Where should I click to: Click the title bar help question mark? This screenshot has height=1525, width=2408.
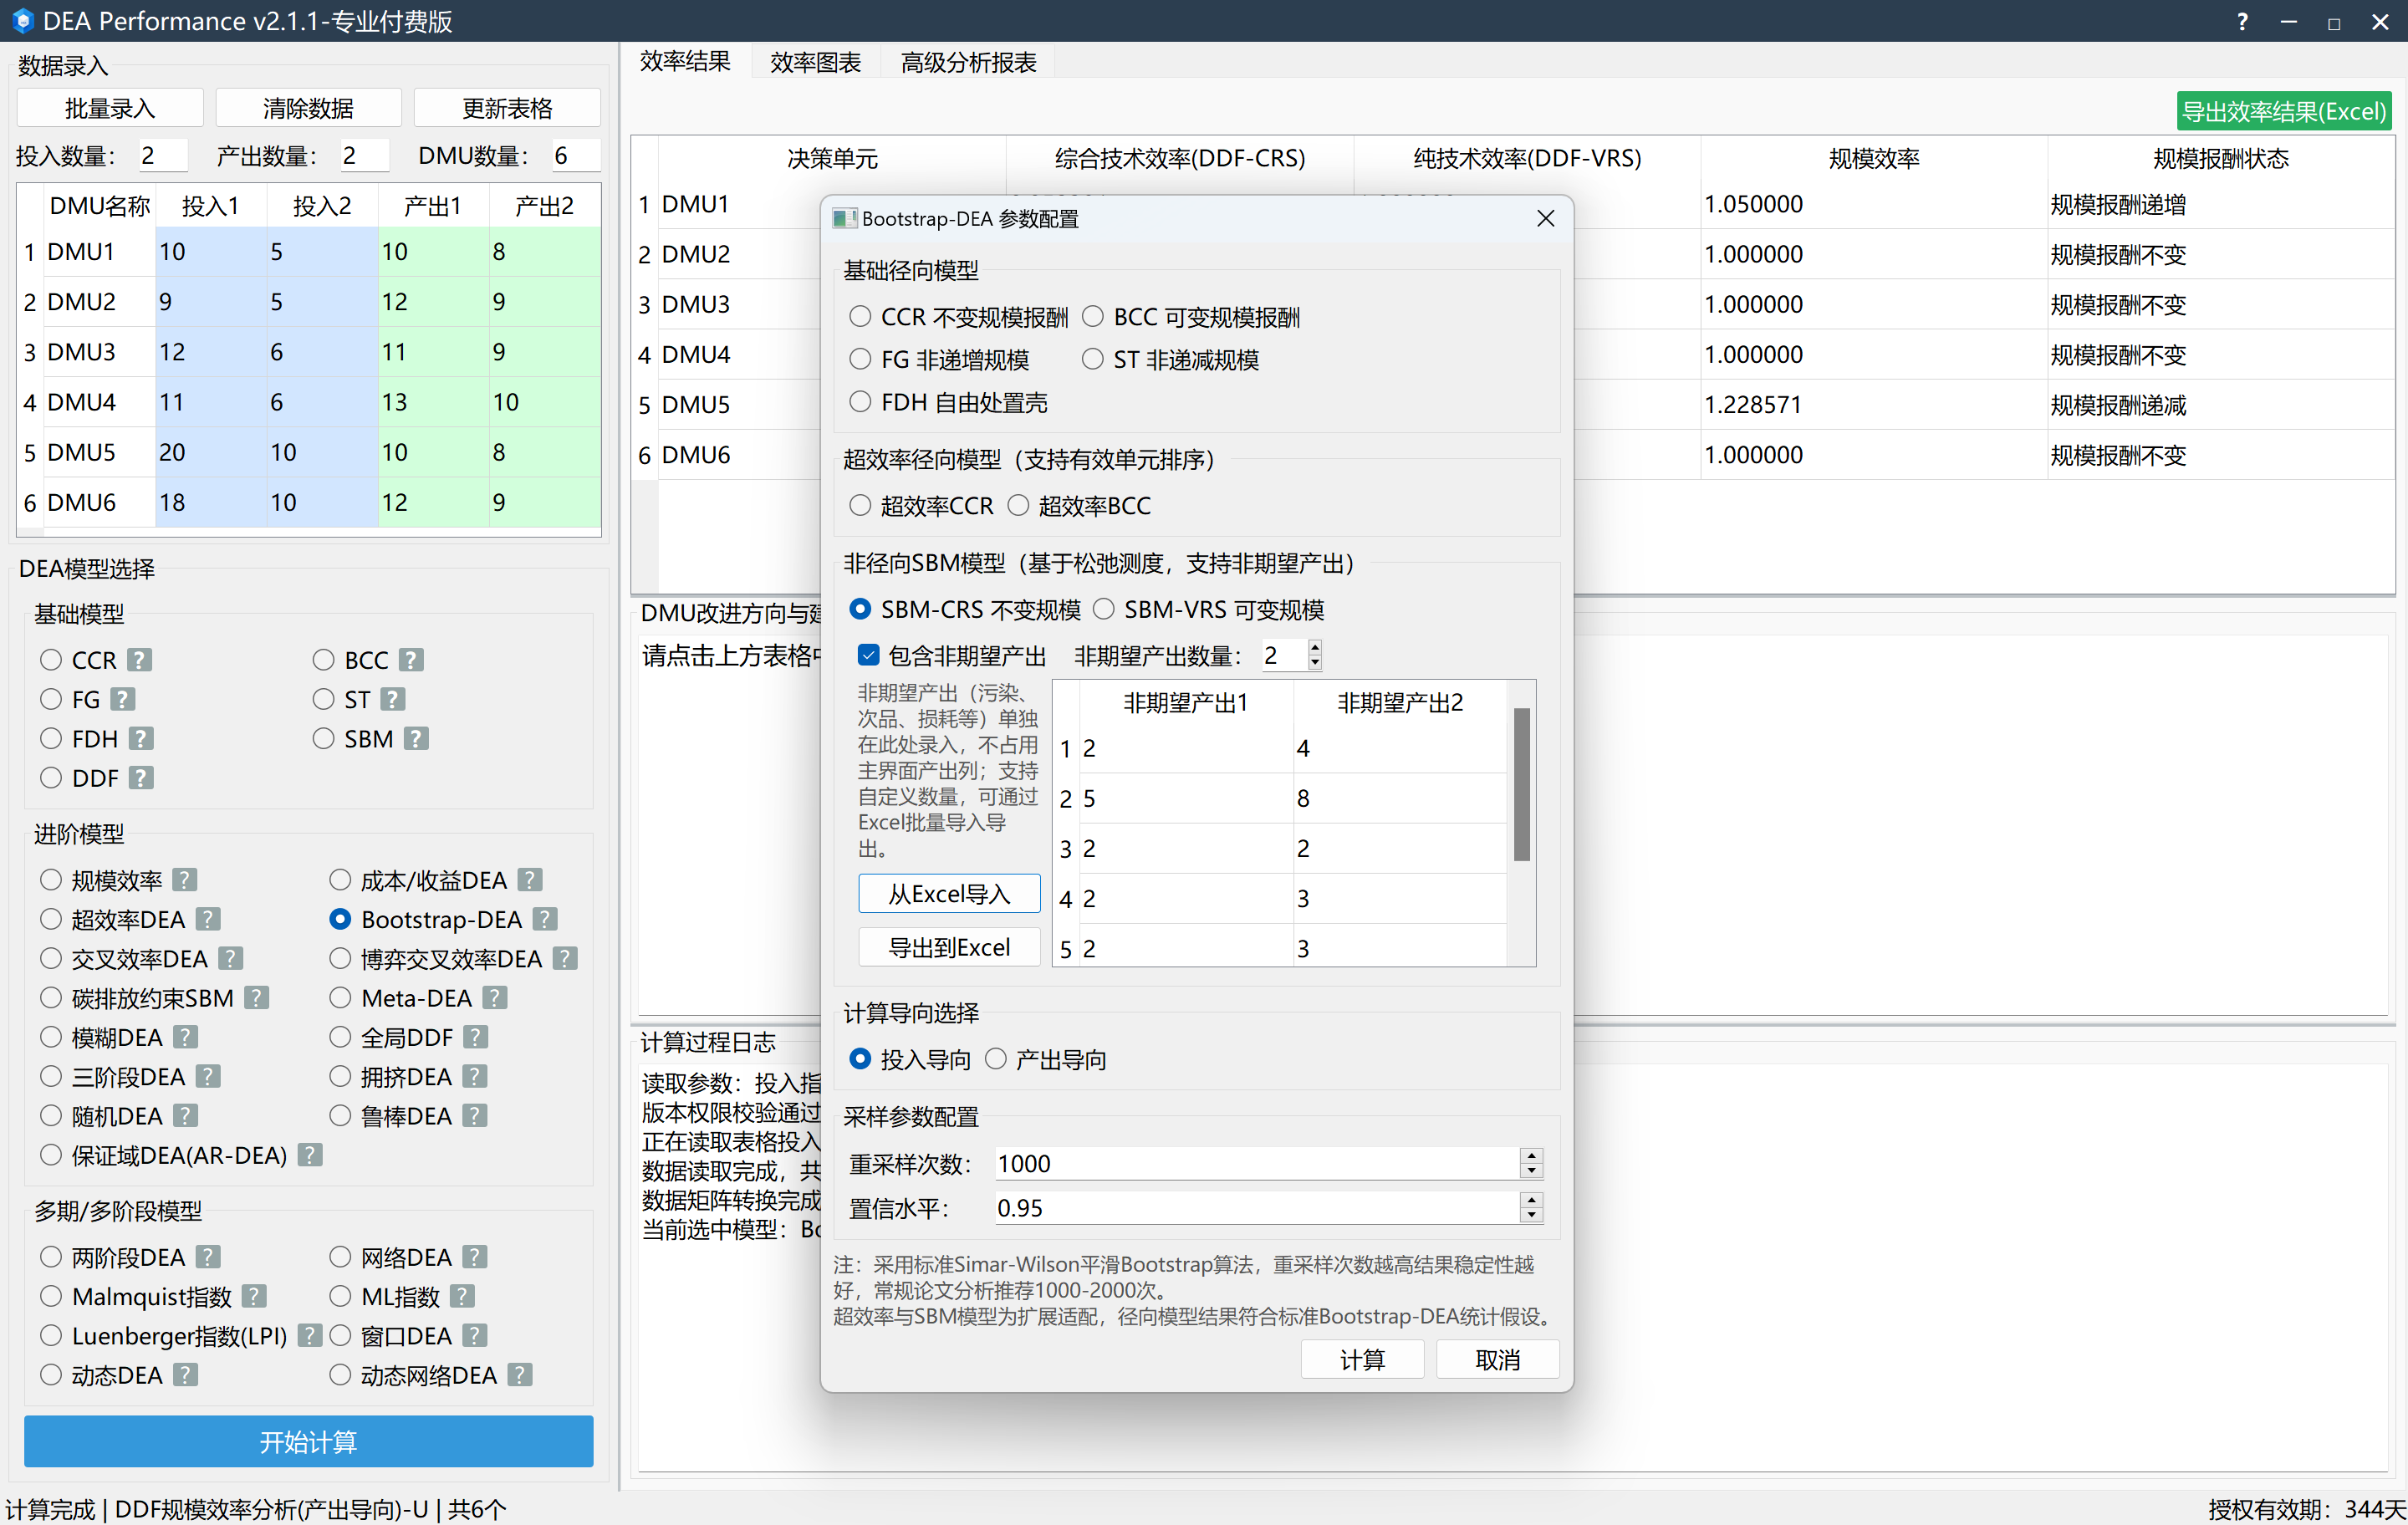(x=2241, y=21)
